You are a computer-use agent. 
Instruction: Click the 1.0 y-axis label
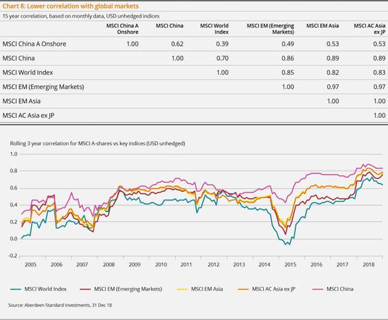click(13, 154)
